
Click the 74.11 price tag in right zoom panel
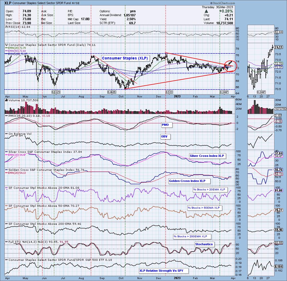(279, 47)
